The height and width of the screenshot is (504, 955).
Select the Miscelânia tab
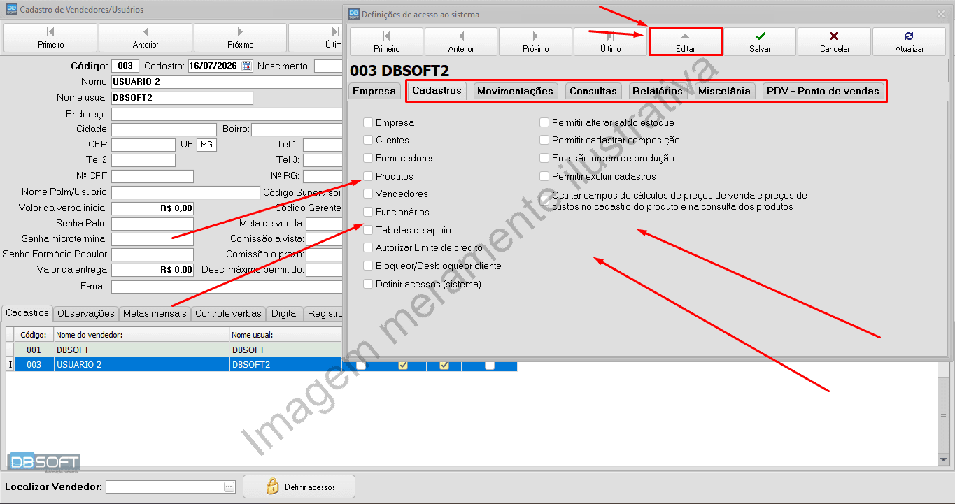click(x=724, y=91)
